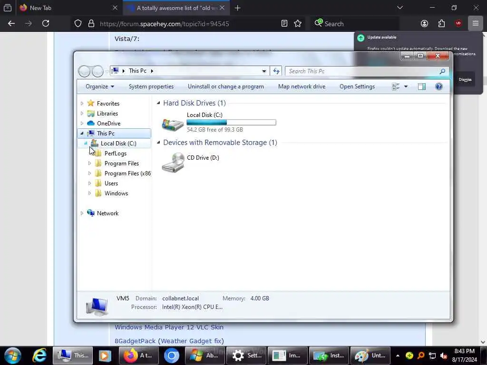Toggle the Explorer preview pane icon
The image size is (487, 365).
point(422,86)
